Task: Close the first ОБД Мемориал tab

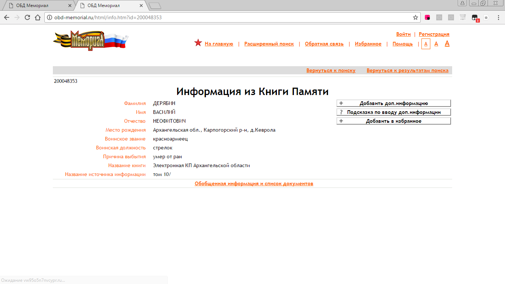Action: (70, 6)
